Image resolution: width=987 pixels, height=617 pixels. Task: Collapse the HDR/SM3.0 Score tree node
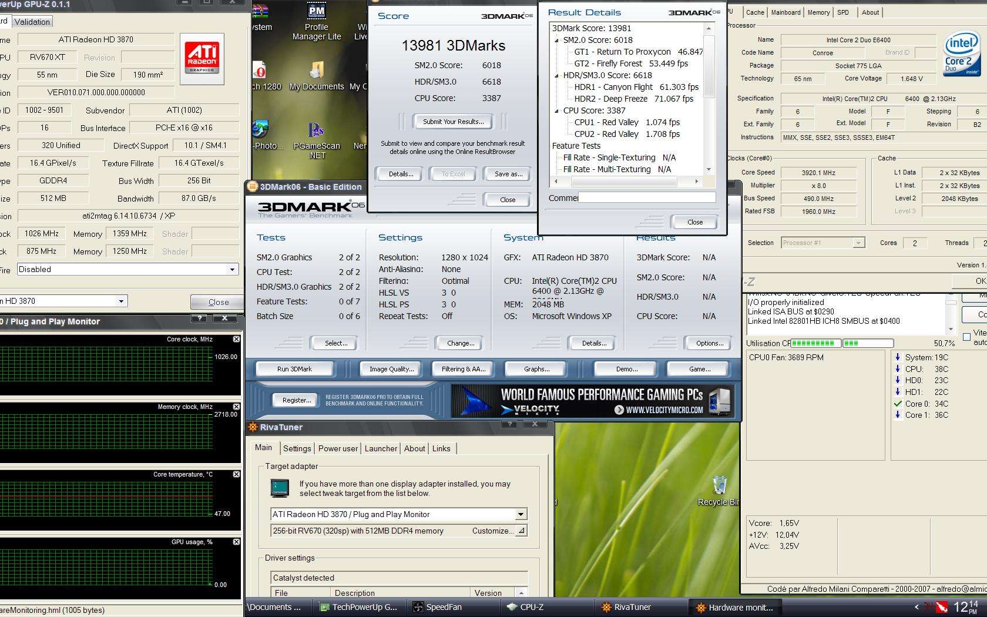point(558,75)
